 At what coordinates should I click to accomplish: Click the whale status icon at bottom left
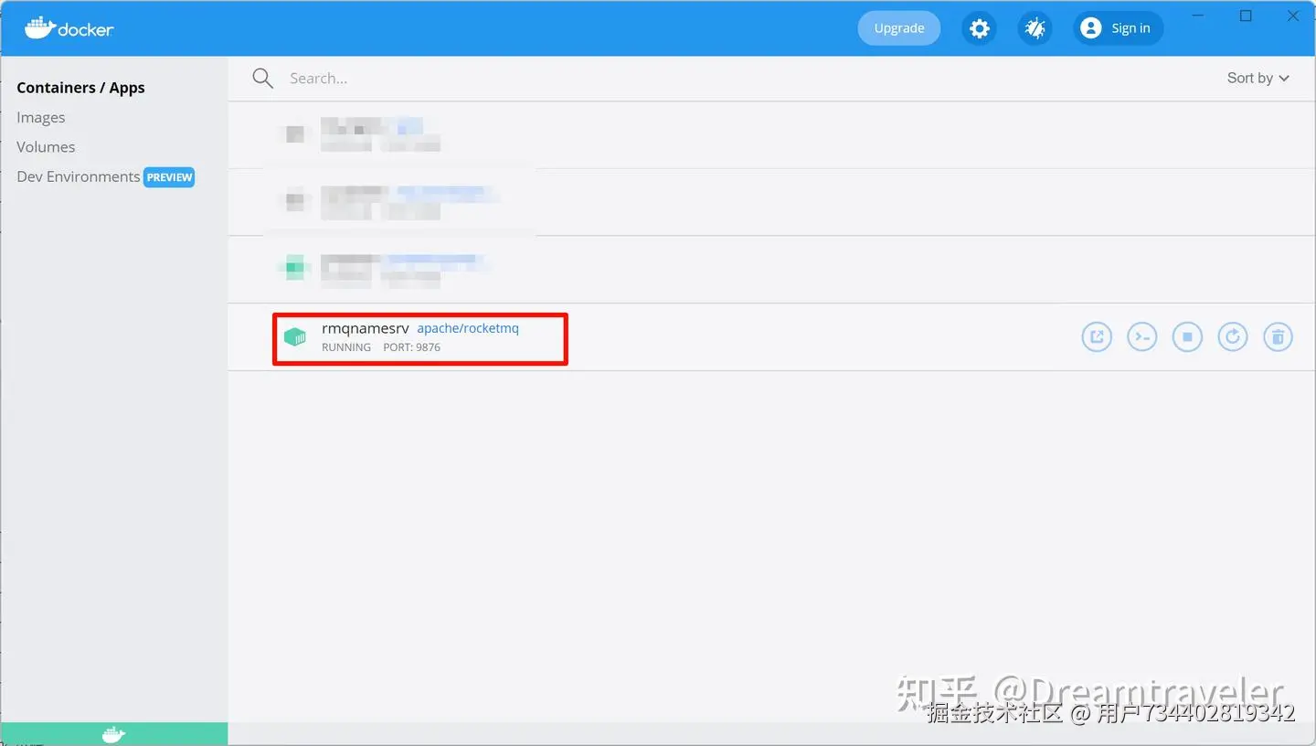pos(113,734)
